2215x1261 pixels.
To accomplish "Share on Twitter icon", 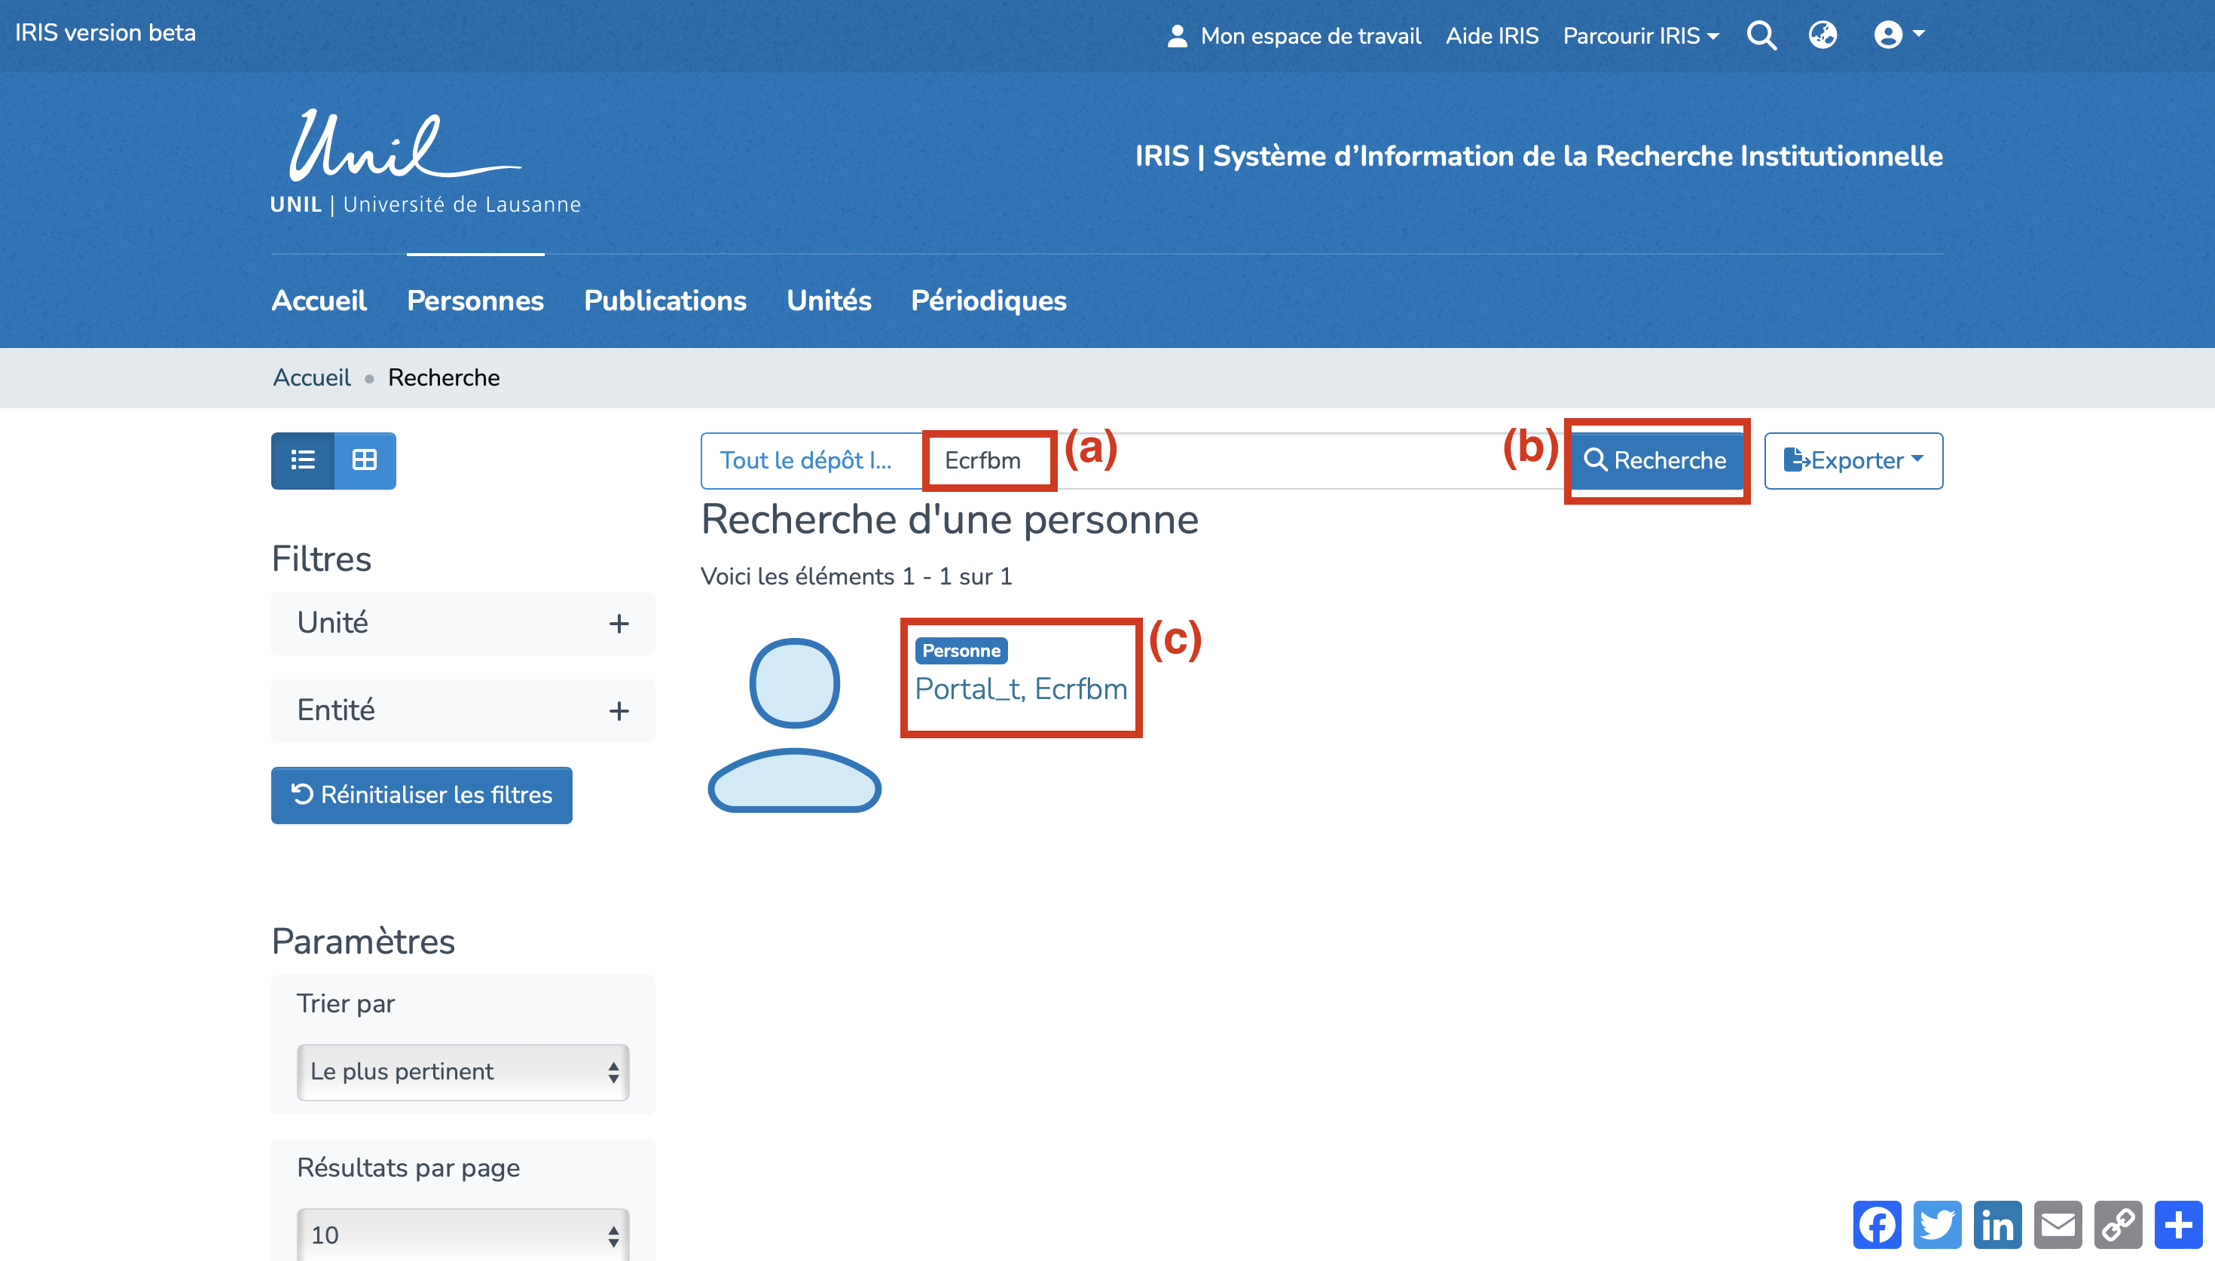I will point(1937,1225).
